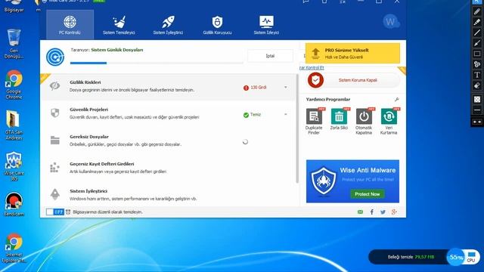
Task: Select the Gereksiz Dosyalar row
Action: coord(168,141)
